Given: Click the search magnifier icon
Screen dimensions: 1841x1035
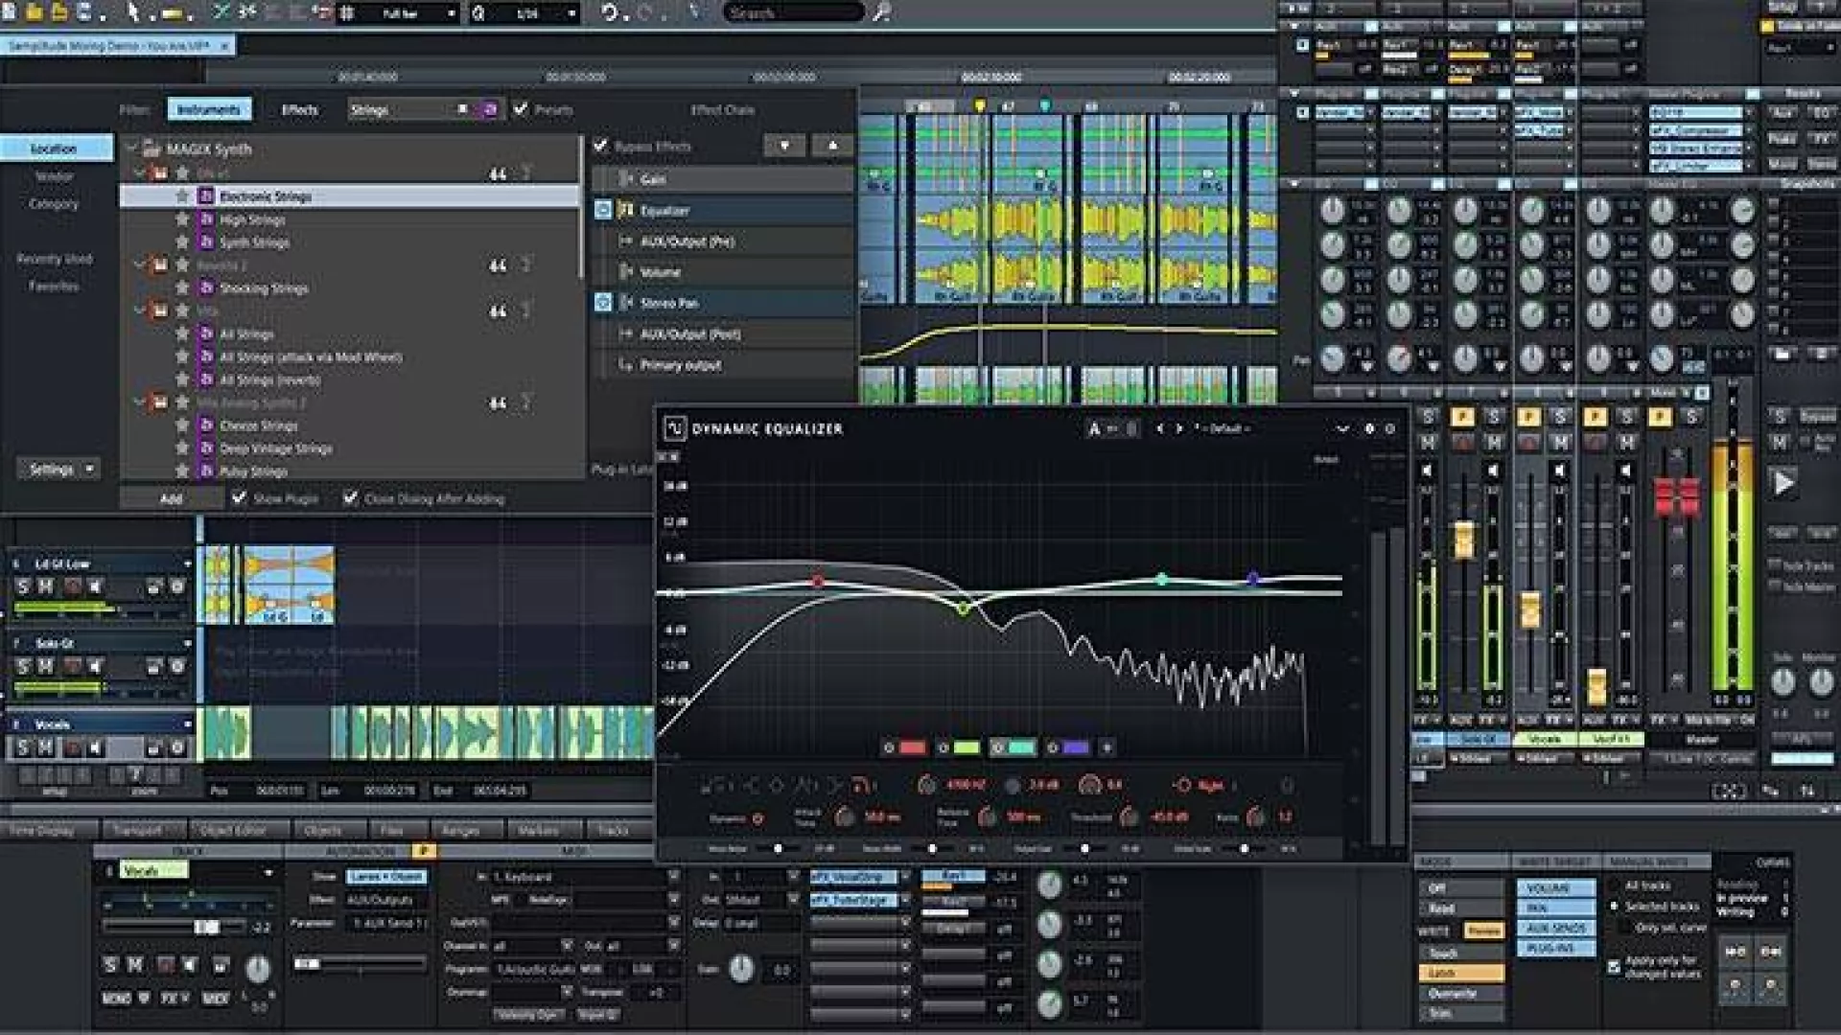Looking at the screenshot, I should (x=881, y=12).
